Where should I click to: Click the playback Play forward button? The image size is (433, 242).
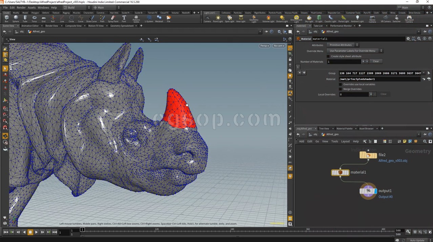[x=36, y=232]
